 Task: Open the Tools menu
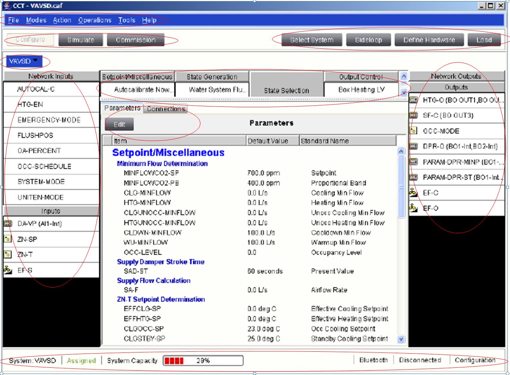(x=127, y=20)
